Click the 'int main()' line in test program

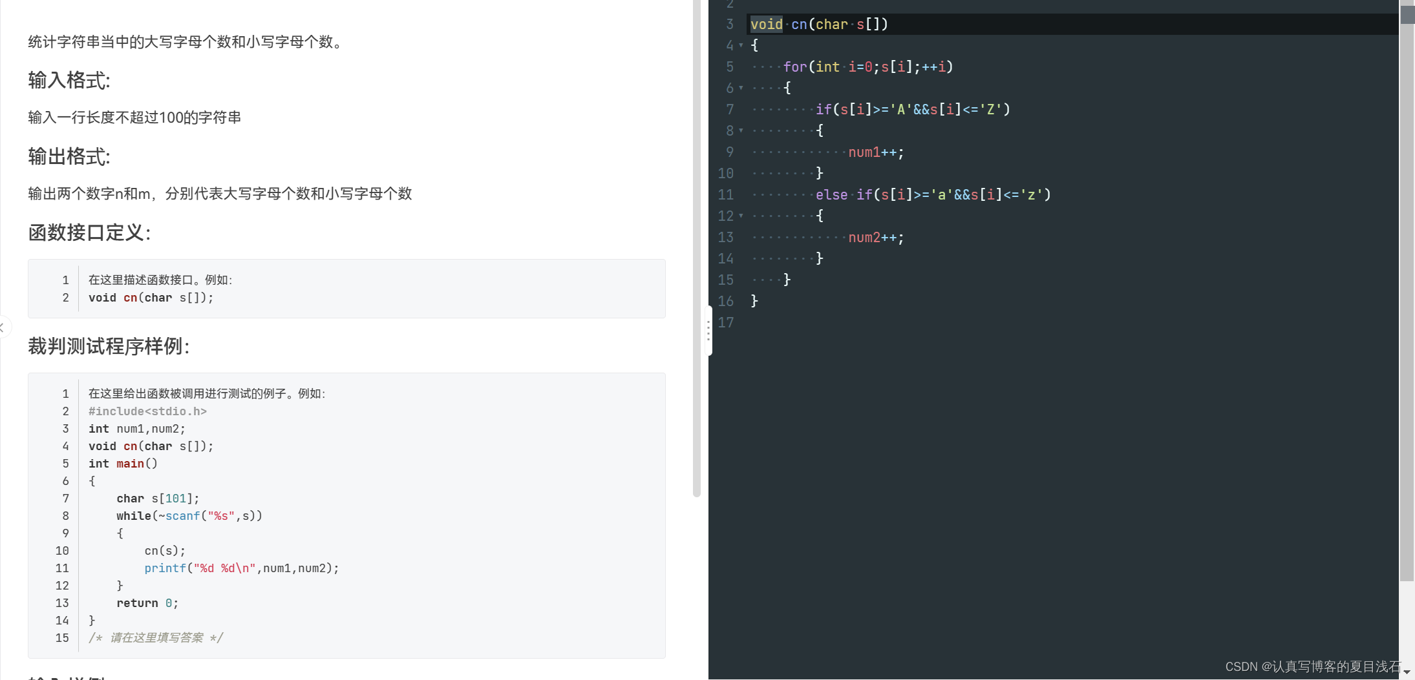(123, 464)
